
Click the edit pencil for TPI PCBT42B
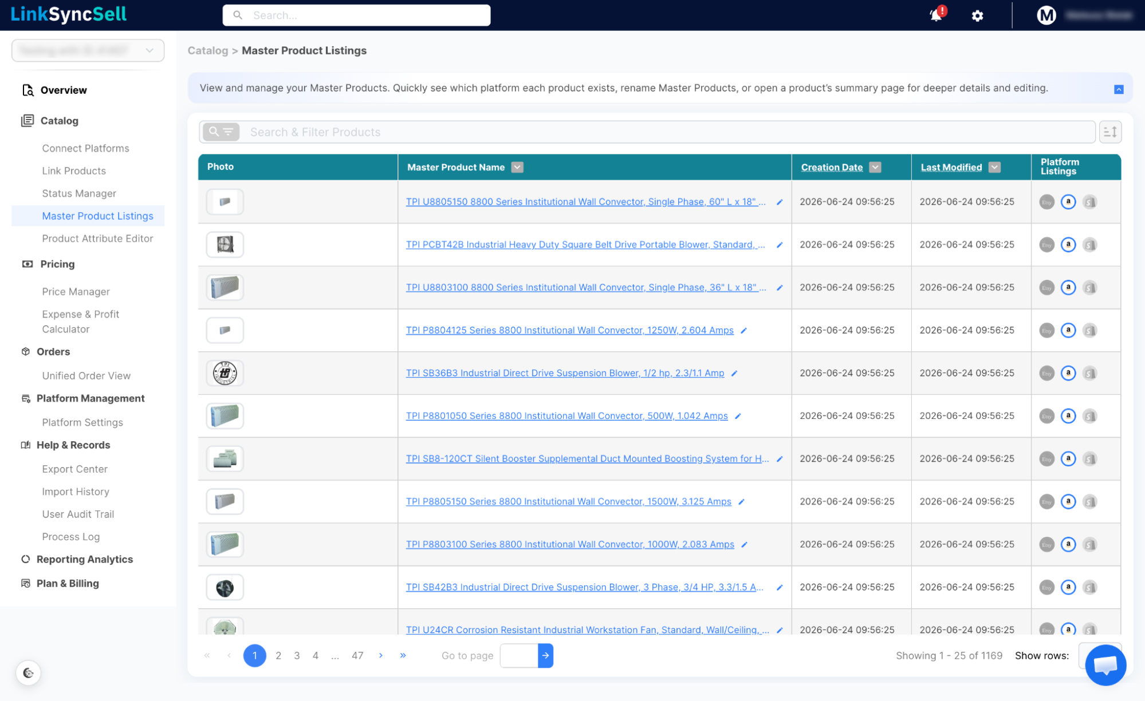(x=780, y=245)
